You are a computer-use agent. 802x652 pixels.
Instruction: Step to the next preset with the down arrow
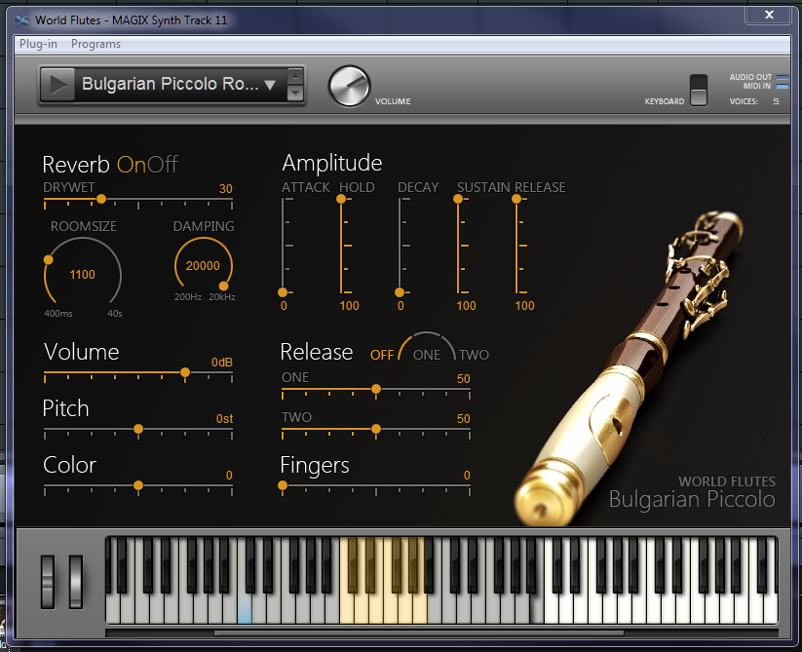coord(295,93)
